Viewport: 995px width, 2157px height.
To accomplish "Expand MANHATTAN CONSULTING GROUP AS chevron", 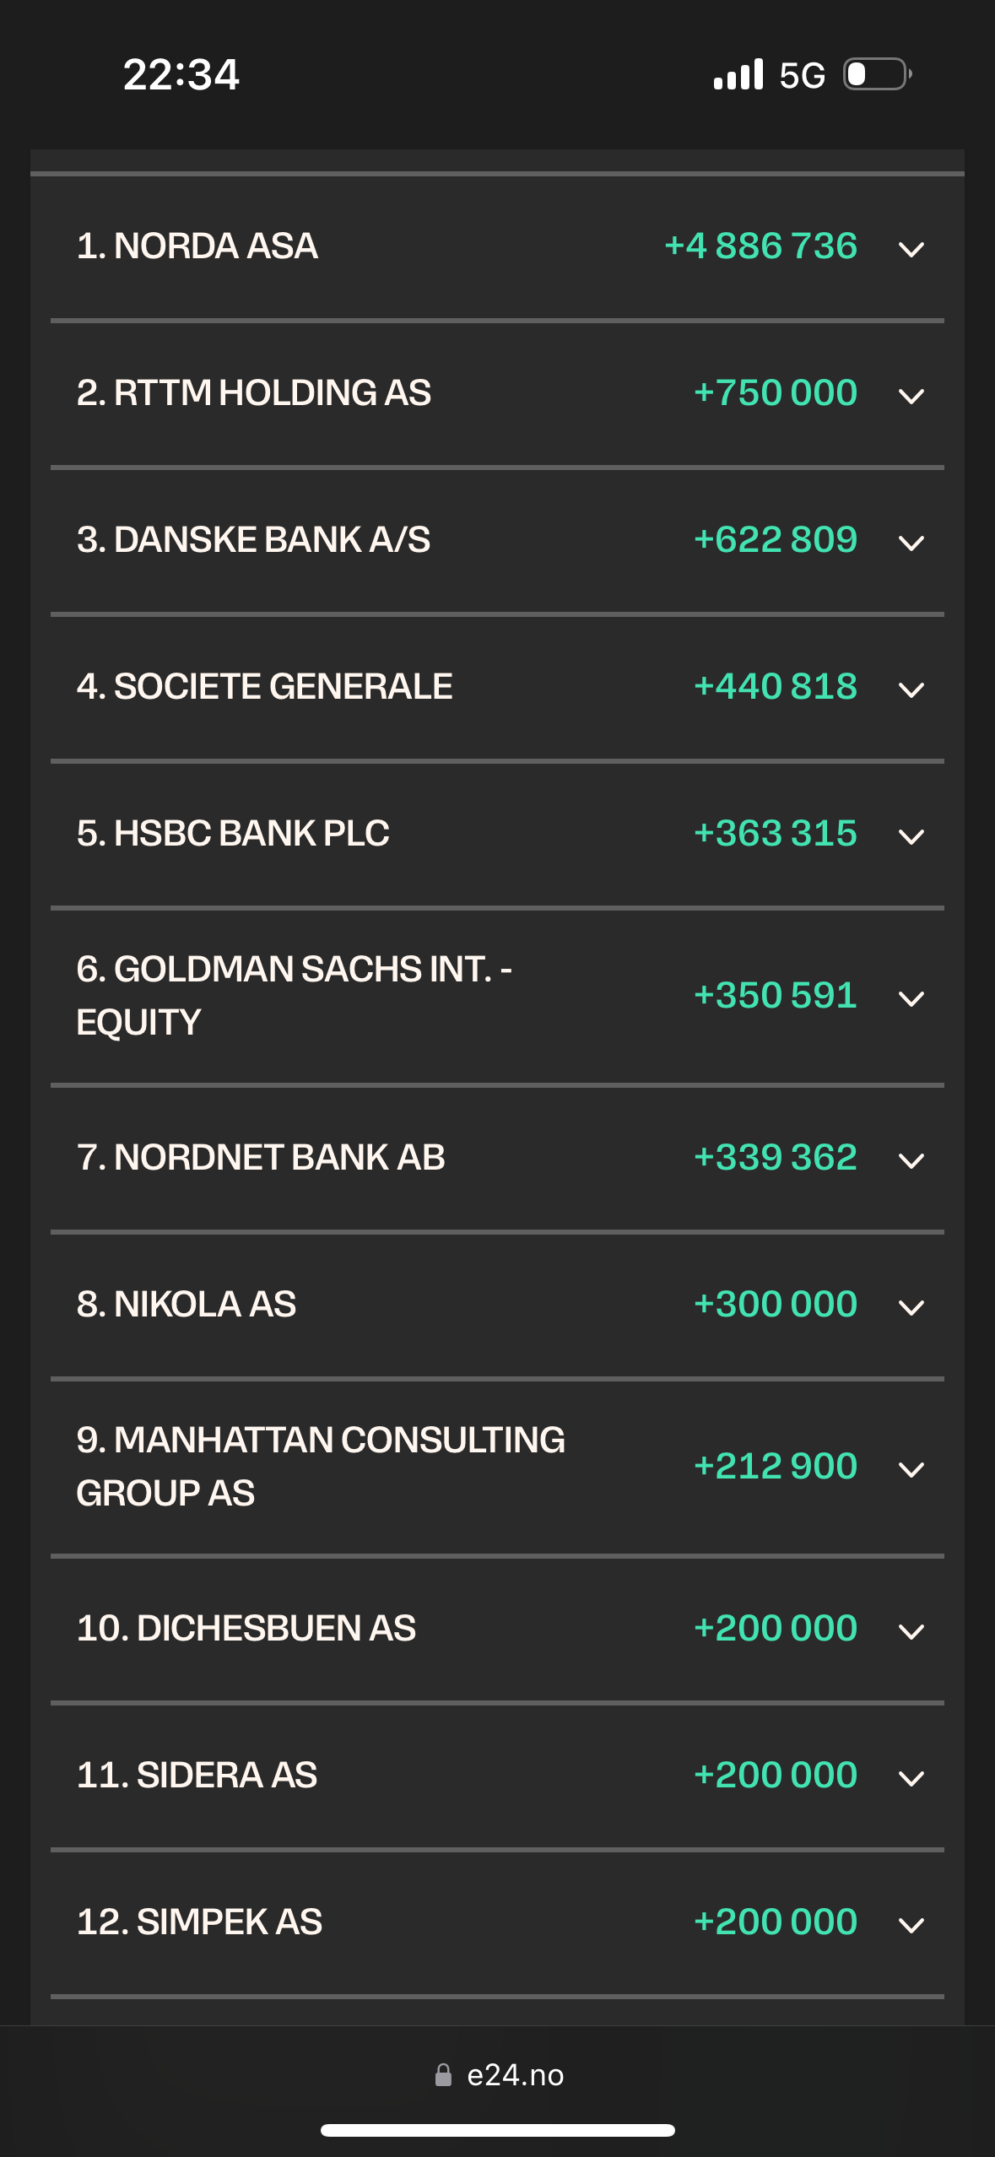I will coord(911,1469).
